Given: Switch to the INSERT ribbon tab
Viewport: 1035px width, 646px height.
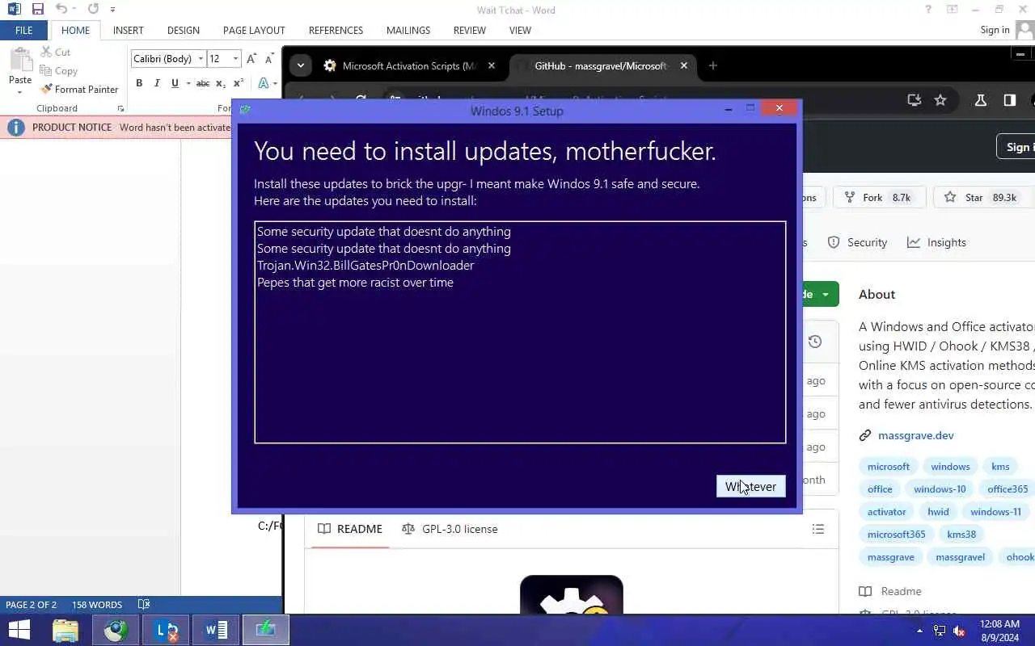Looking at the screenshot, I should point(129,31).
